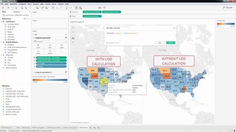Zoom out with the map minus button
Screen dimensions: 236x132
coord(73,35)
